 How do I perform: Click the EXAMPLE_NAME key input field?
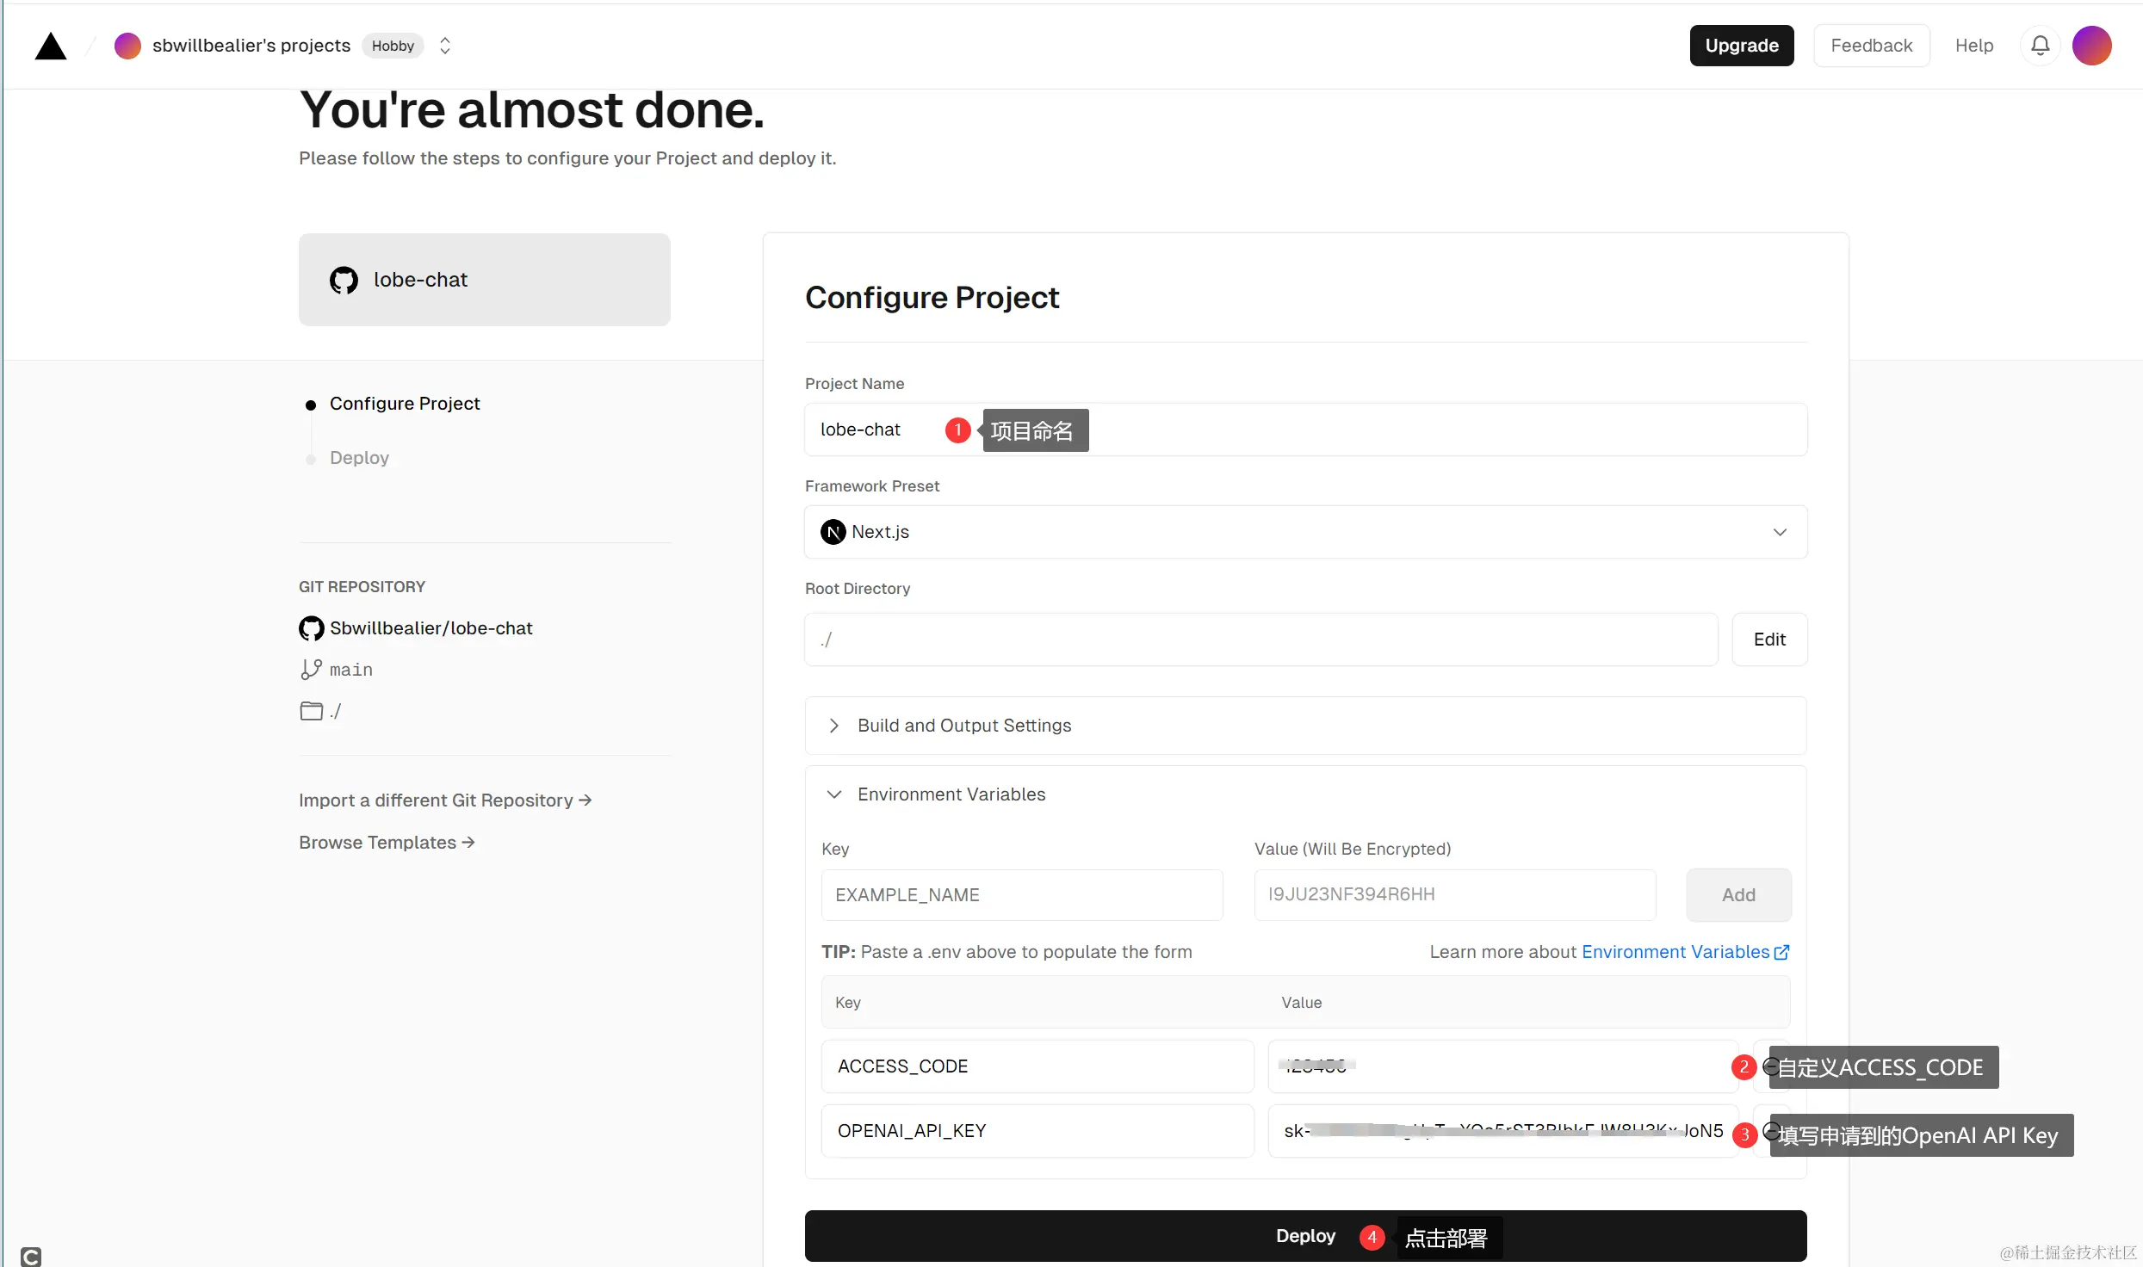[x=1021, y=894]
